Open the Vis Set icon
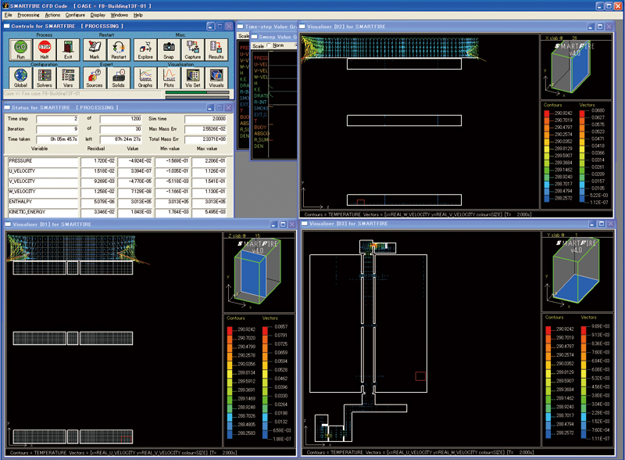The width and height of the screenshot is (625, 460). point(192,77)
